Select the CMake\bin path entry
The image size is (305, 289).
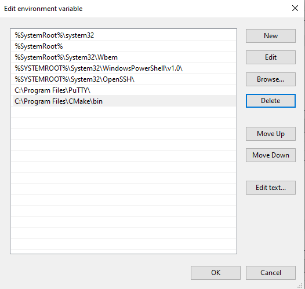[124, 101]
